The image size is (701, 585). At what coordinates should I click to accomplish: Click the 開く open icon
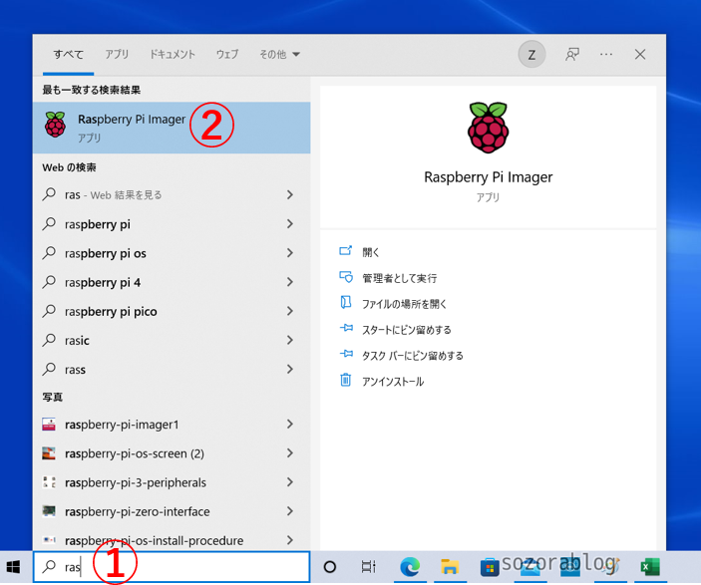click(346, 251)
